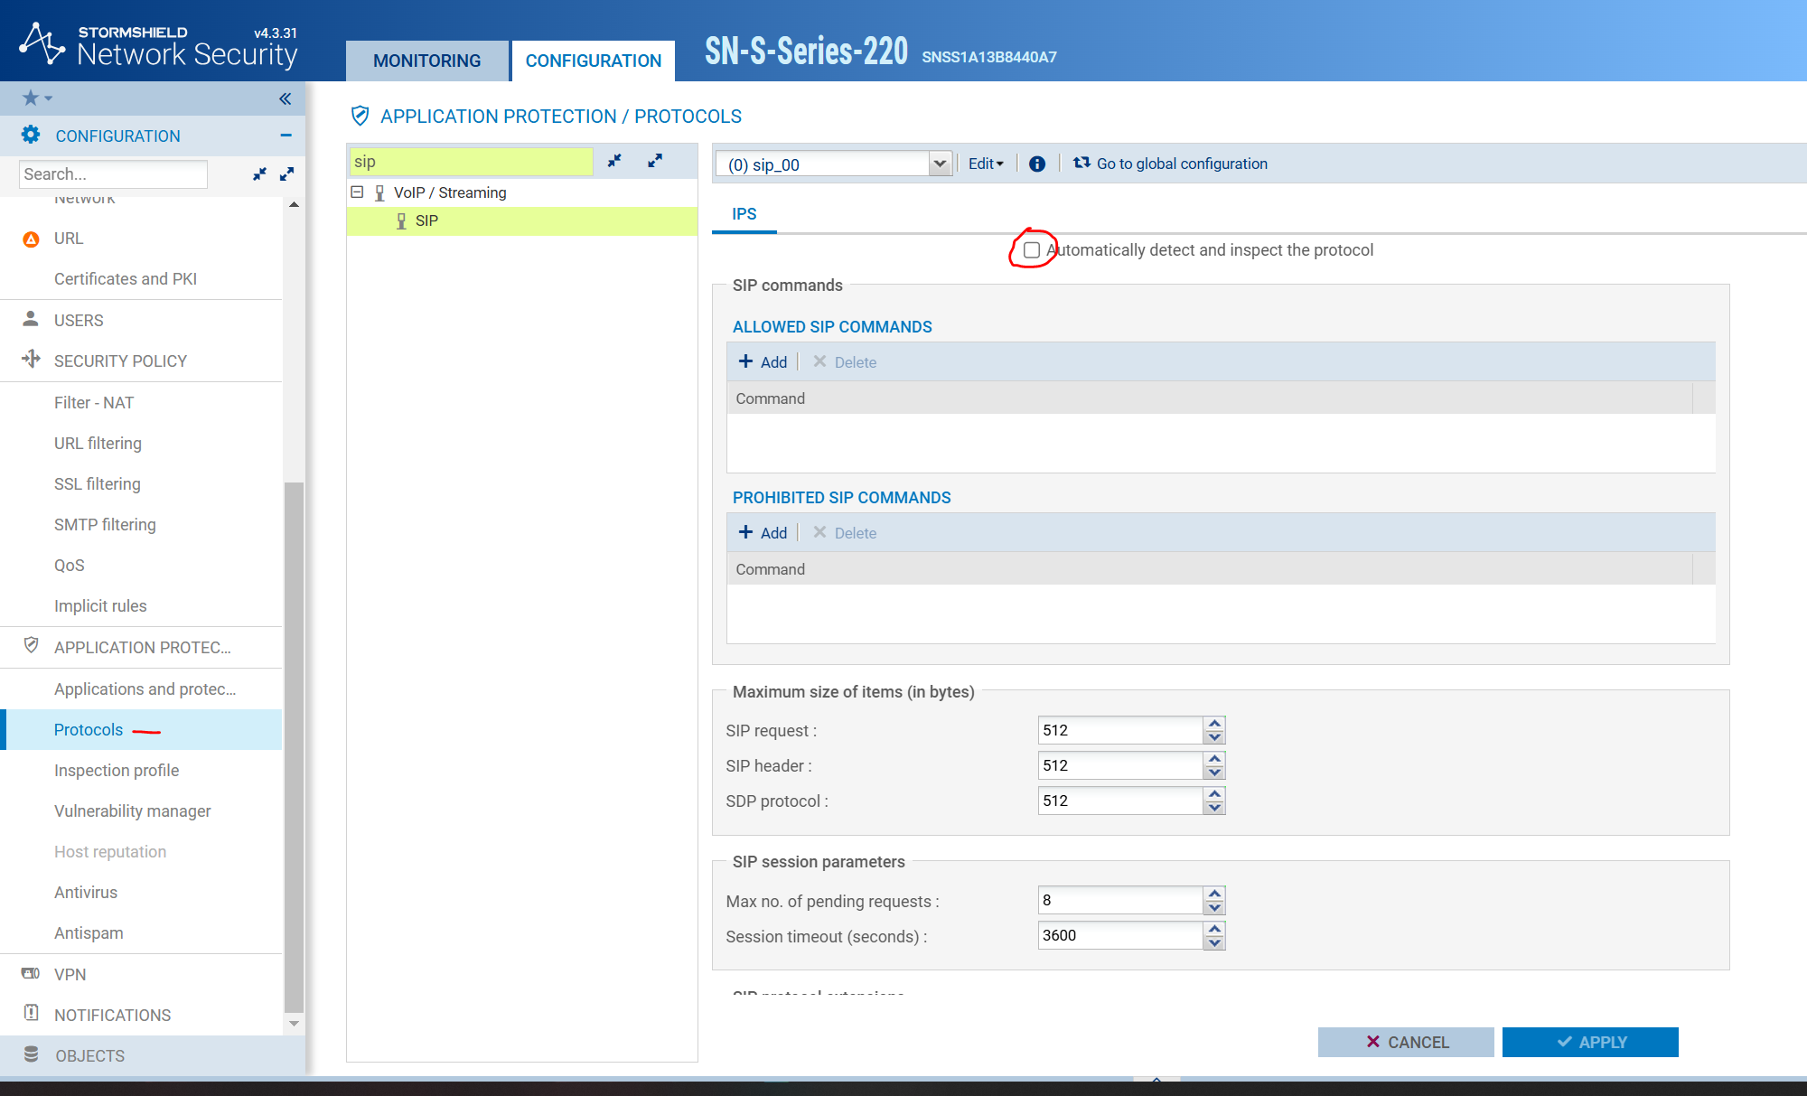Viewport: 1807px width, 1096px height.
Task: Open the sip_00 profile dropdown
Action: (940, 164)
